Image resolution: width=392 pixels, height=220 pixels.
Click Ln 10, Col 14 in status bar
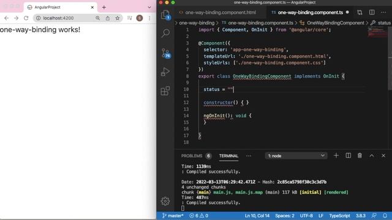(x=257, y=216)
